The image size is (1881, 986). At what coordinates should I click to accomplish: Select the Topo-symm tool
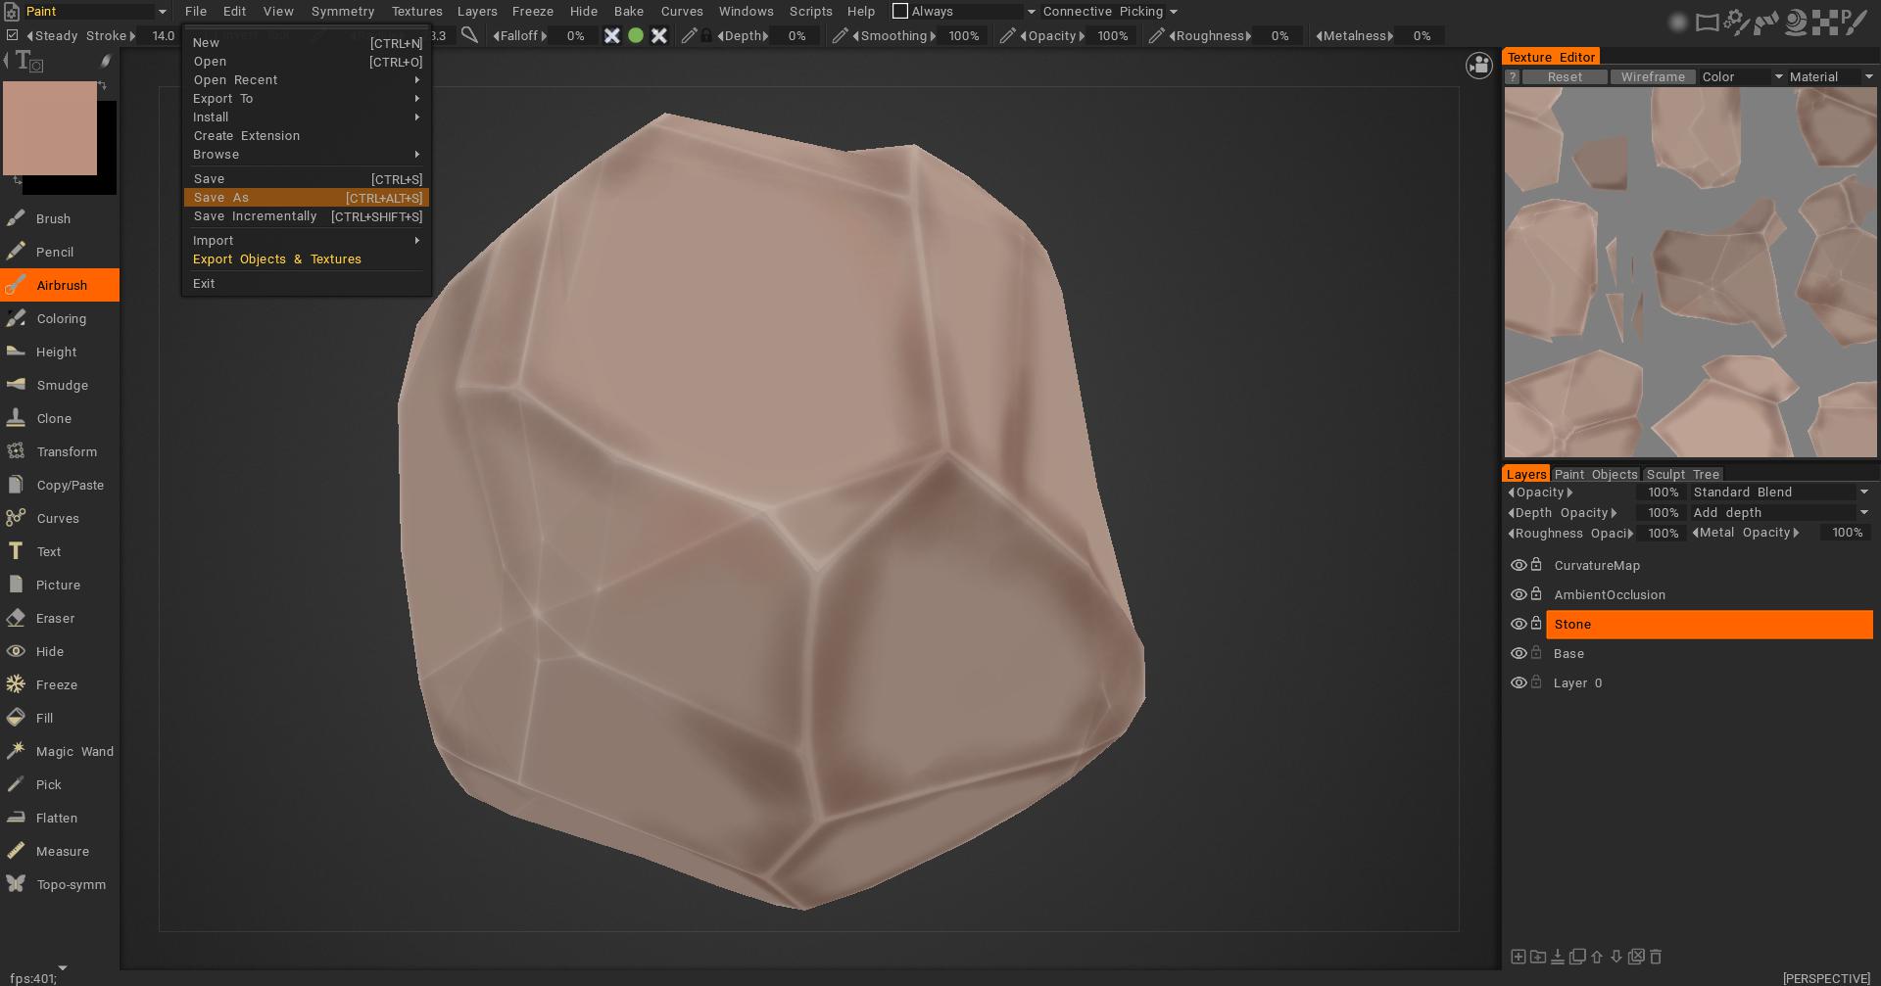[60, 884]
